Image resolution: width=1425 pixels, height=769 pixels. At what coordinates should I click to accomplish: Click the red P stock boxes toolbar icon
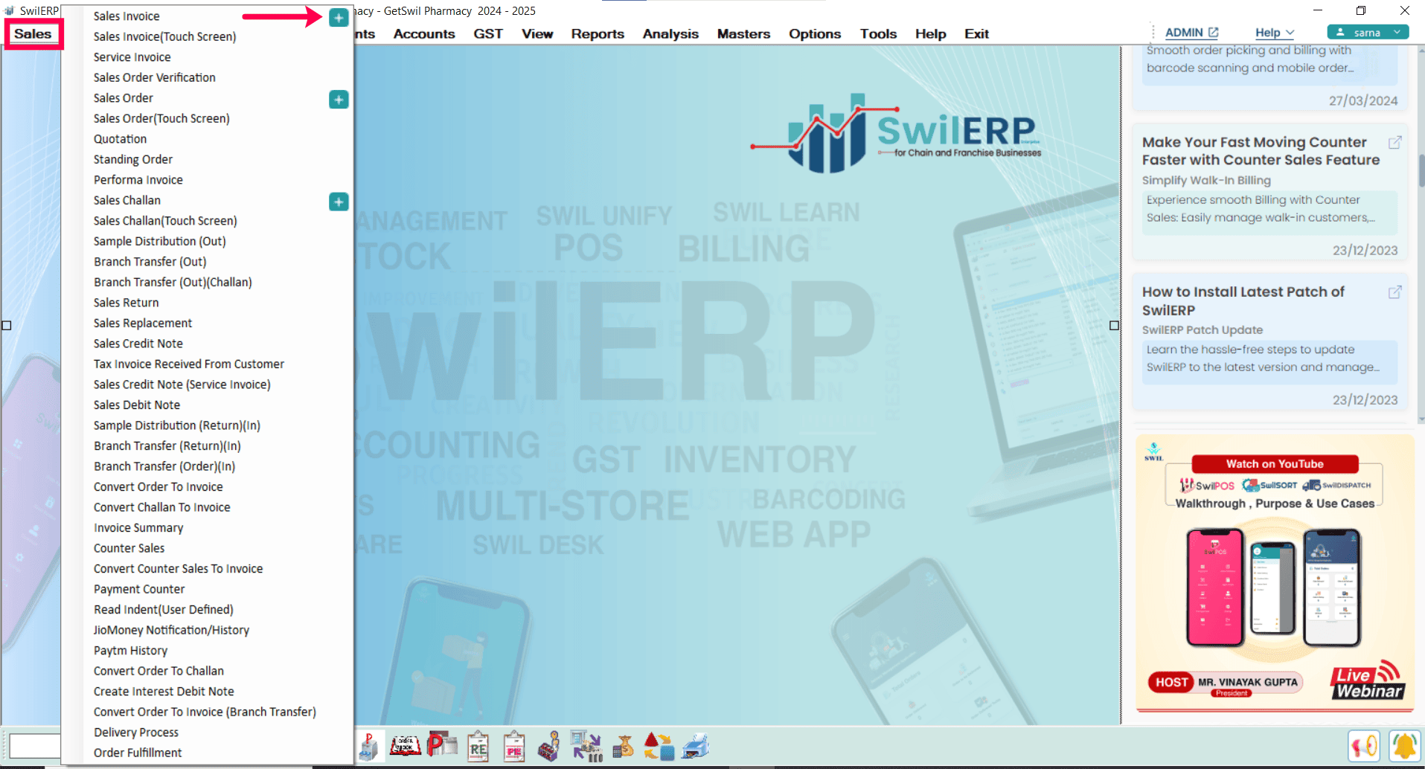point(442,746)
